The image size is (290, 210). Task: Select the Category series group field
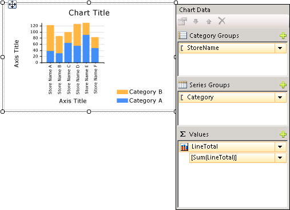[233, 98]
